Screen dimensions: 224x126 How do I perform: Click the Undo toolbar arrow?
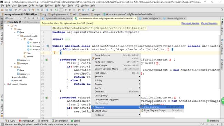click(16, 10)
